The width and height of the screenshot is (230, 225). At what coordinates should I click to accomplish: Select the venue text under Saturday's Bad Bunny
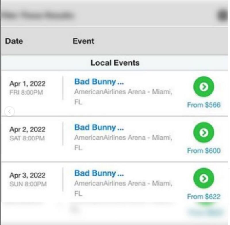tap(123, 142)
